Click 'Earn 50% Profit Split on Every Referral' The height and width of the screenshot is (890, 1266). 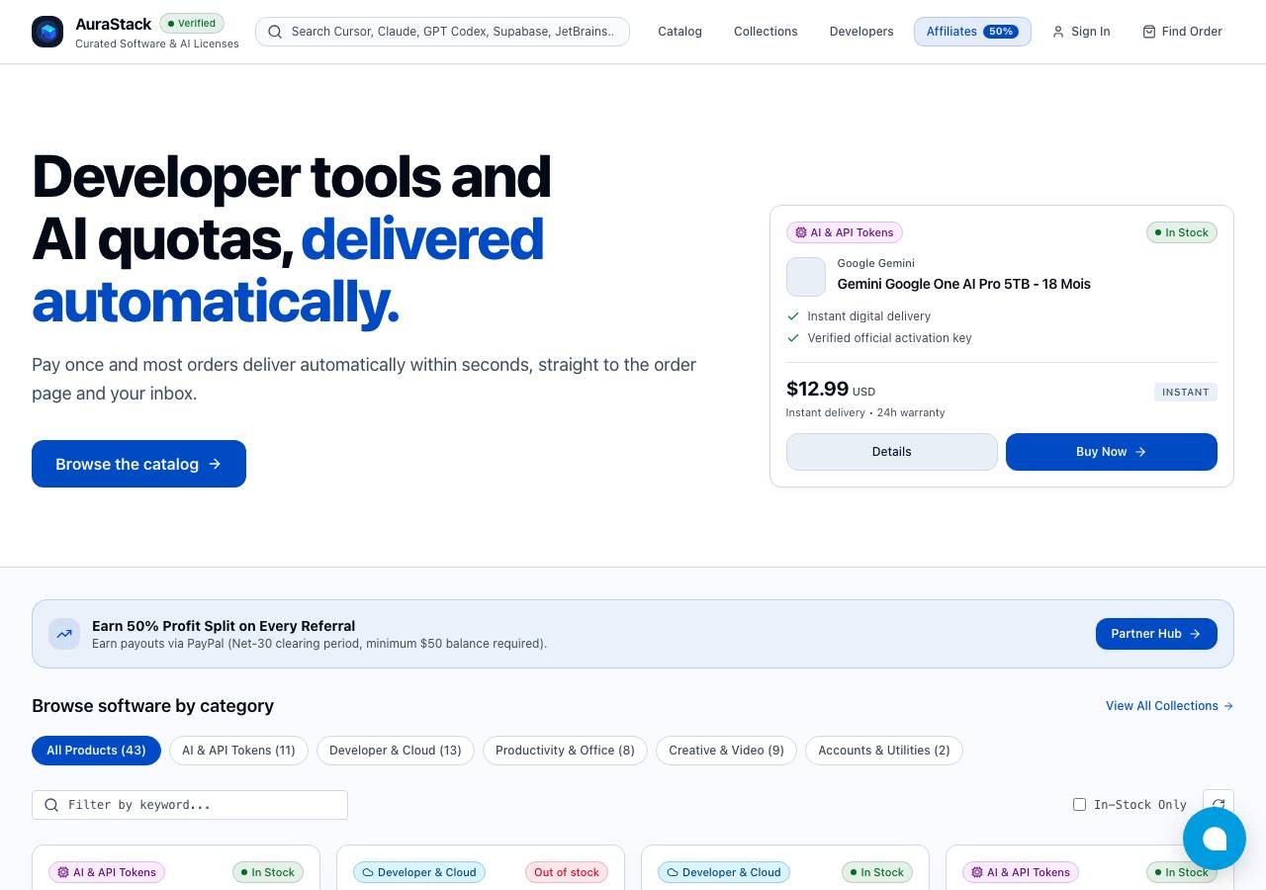224,626
